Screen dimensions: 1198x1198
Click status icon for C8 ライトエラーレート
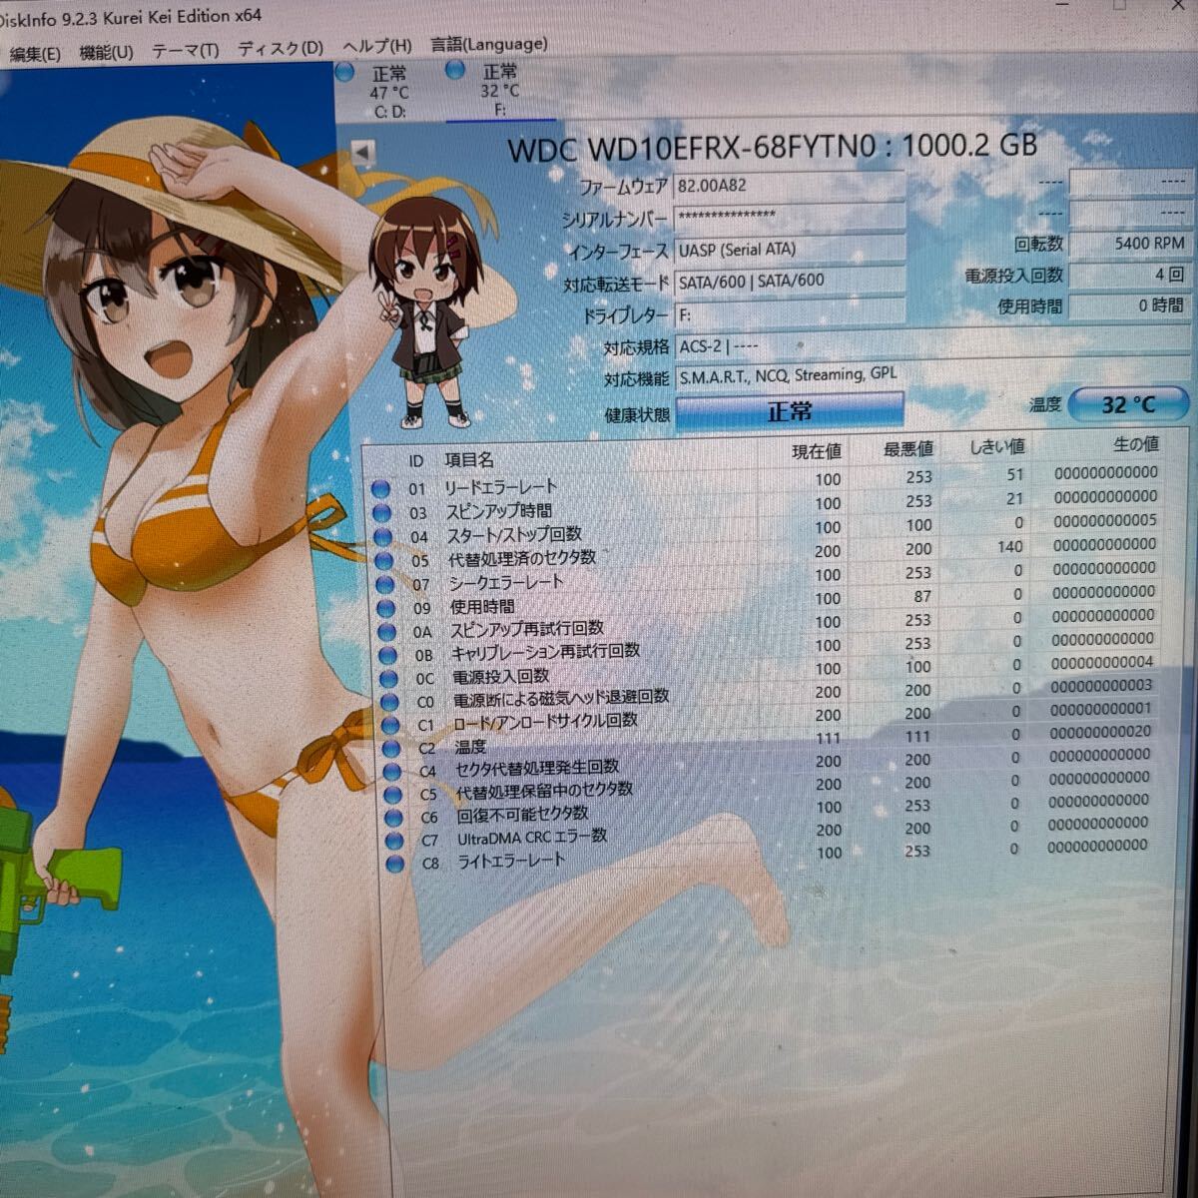396,864
